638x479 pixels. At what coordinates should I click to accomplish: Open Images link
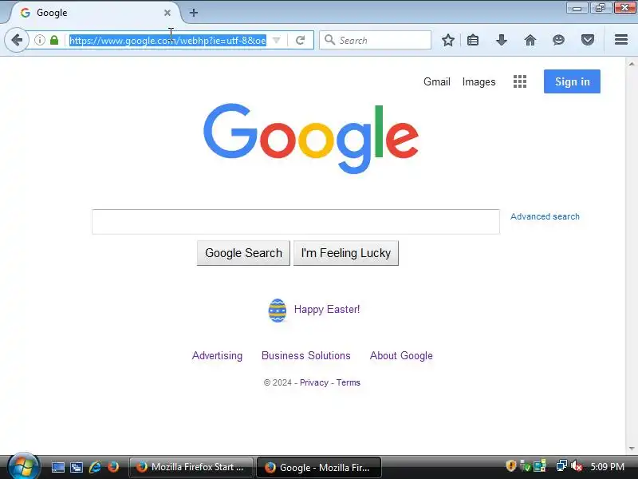coord(479,82)
